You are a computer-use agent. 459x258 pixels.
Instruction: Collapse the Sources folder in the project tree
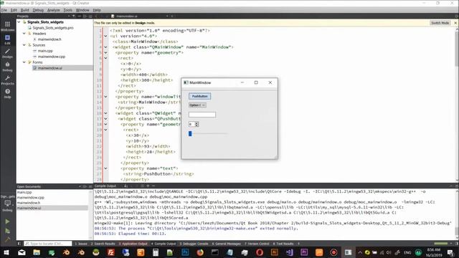coord(24,45)
